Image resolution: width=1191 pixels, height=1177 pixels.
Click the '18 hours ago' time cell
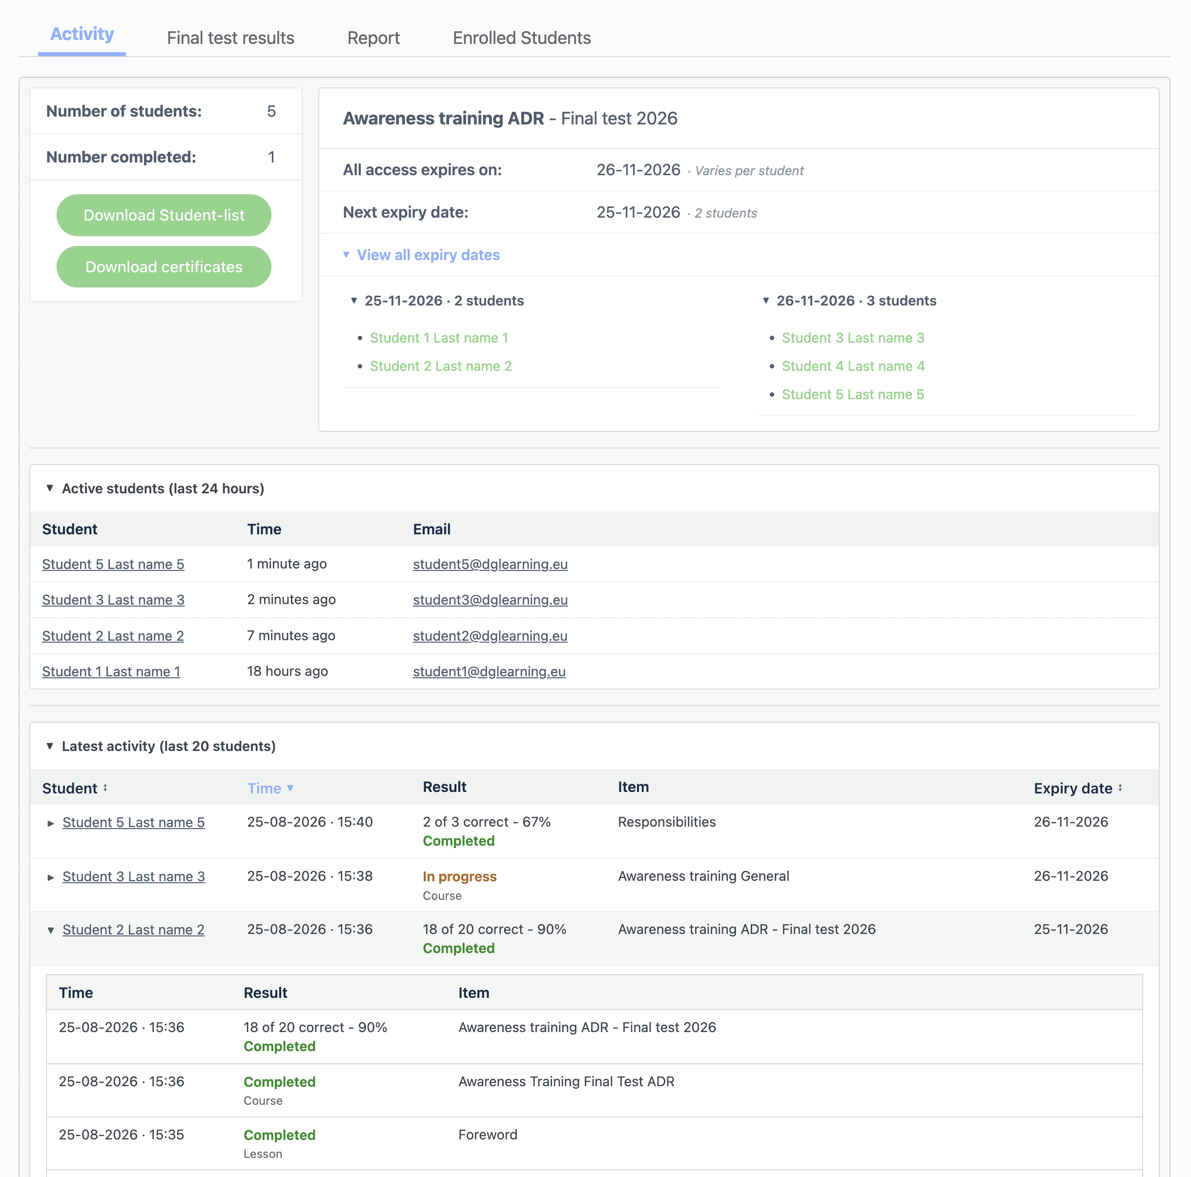[287, 671]
